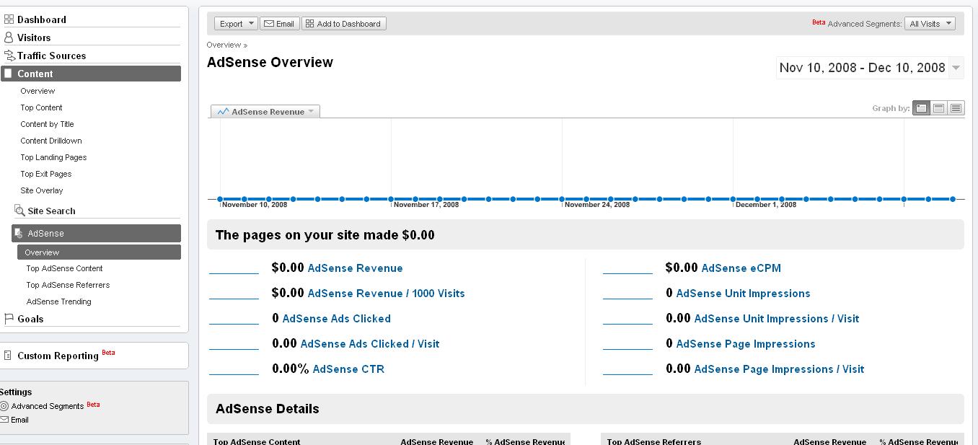Click the Email envelope icon under Settings

point(4,420)
